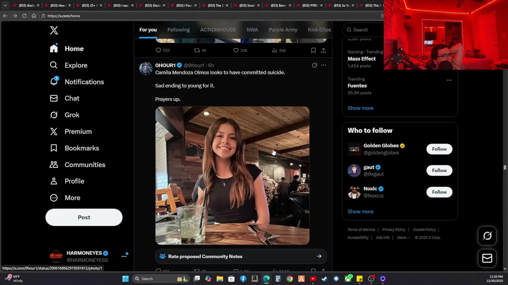
Task: Open Chat in the sidebar
Action: 64,98
